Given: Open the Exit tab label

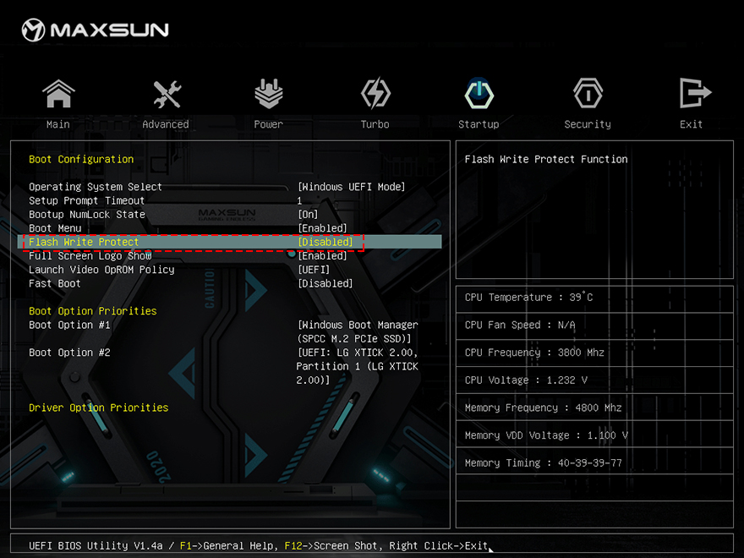Looking at the screenshot, I should tap(692, 124).
